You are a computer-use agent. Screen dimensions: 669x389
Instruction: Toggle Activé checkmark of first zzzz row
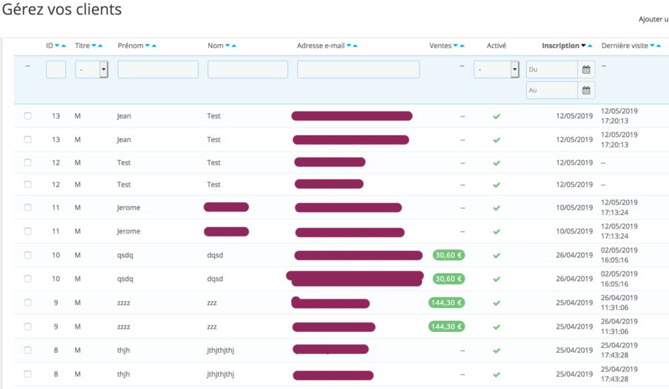point(496,303)
